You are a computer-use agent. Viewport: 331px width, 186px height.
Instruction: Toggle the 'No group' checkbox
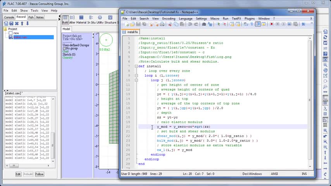(x=64, y=48)
